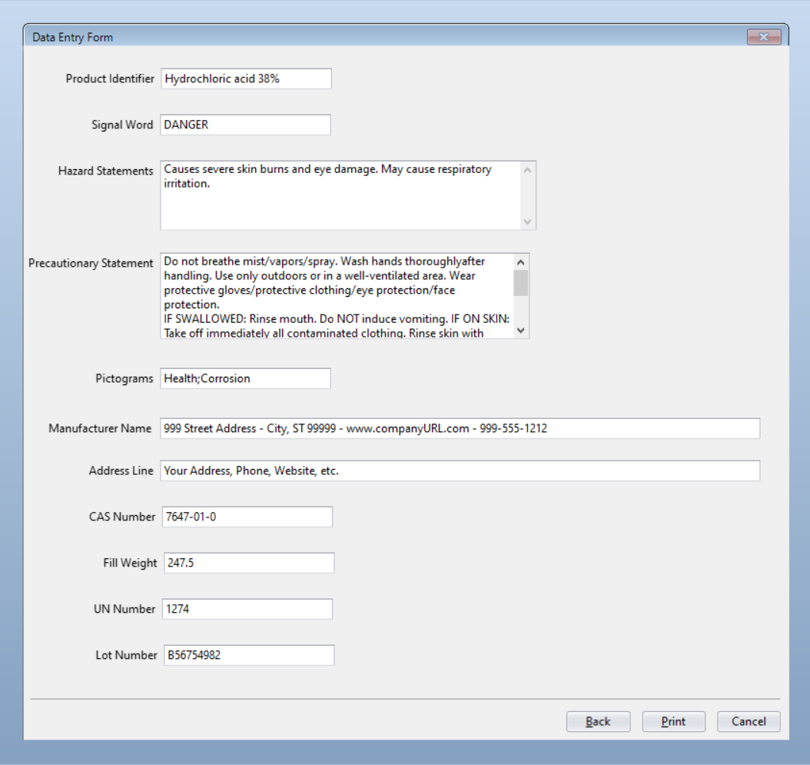Image resolution: width=810 pixels, height=765 pixels.
Task: Click Hazard Statements scrollbar down arrow
Action: point(527,221)
